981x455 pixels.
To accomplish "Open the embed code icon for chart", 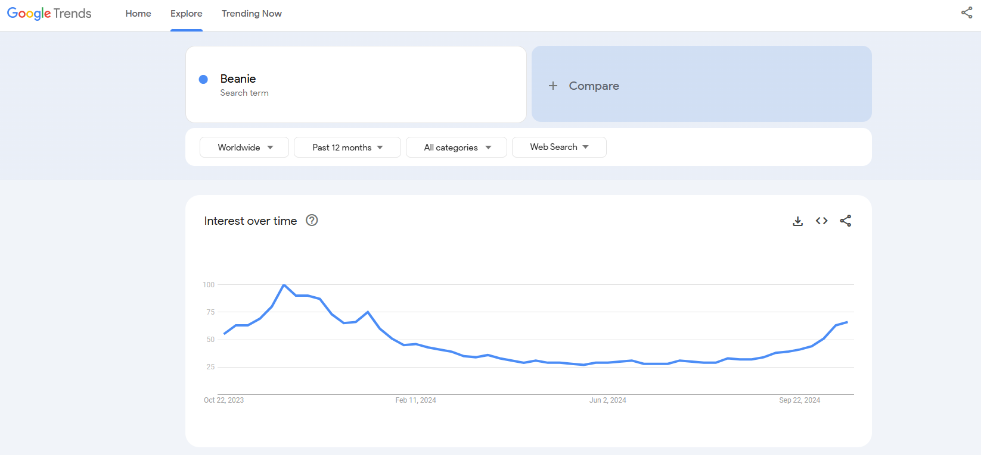I will coord(822,221).
